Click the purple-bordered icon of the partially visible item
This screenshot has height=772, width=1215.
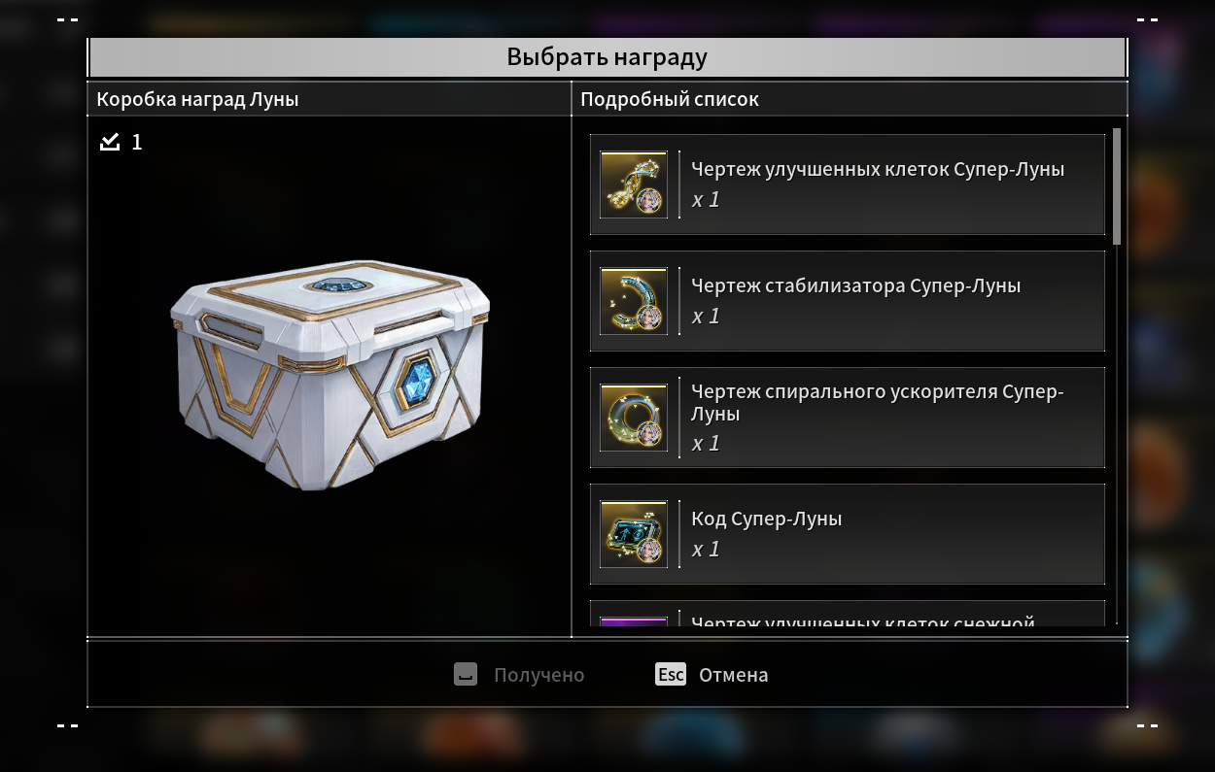coord(634,621)
